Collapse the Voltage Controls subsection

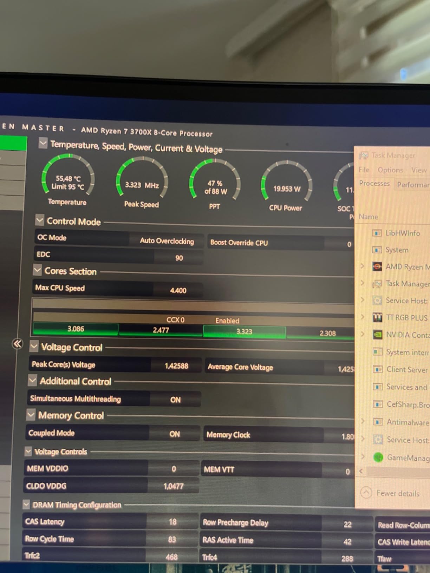(x=28, y=451)
